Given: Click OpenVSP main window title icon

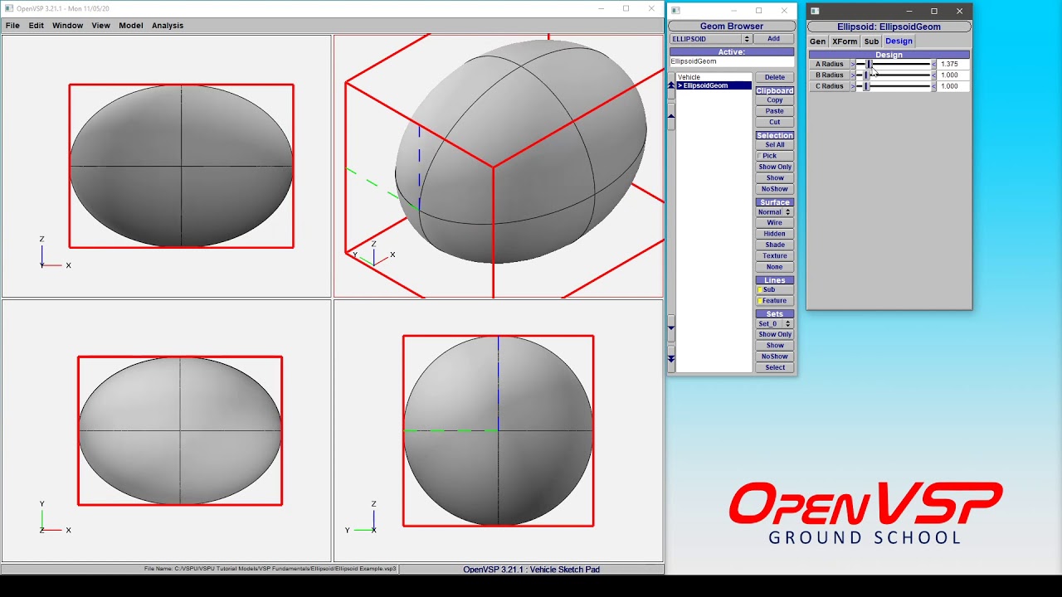Looking at the screenshot, I should click(x=9, y=8).
